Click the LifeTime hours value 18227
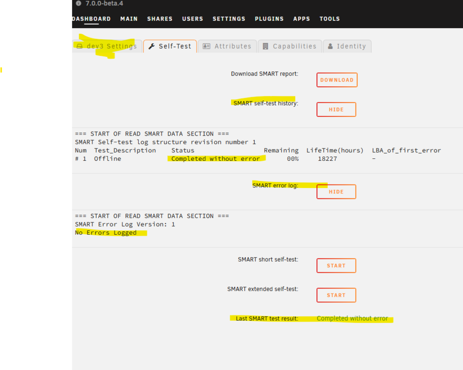Viewport: 463px width, 370px height. tap(327, 159)
